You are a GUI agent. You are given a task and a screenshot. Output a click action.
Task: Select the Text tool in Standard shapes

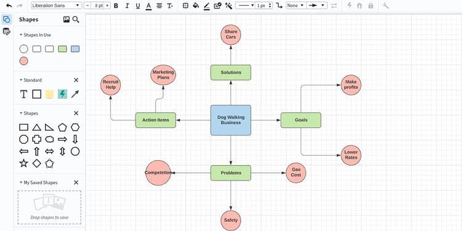pyautogui.click(x=23, y=94)
